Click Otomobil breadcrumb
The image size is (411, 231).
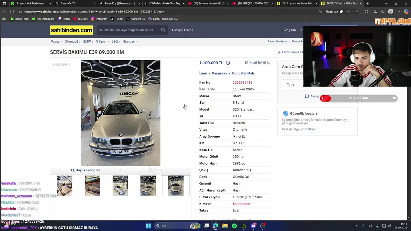pyautogui.click(x=71, y=41)
